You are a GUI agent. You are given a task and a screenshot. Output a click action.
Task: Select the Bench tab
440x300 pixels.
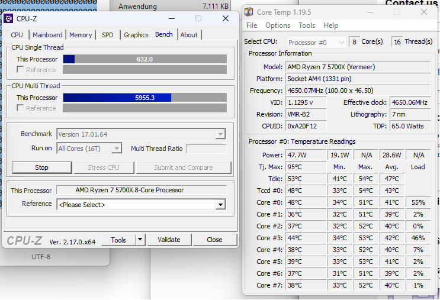pyautogui.click(x=164, y=34)
